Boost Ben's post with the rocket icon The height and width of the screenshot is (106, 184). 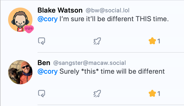pos(97,93)
